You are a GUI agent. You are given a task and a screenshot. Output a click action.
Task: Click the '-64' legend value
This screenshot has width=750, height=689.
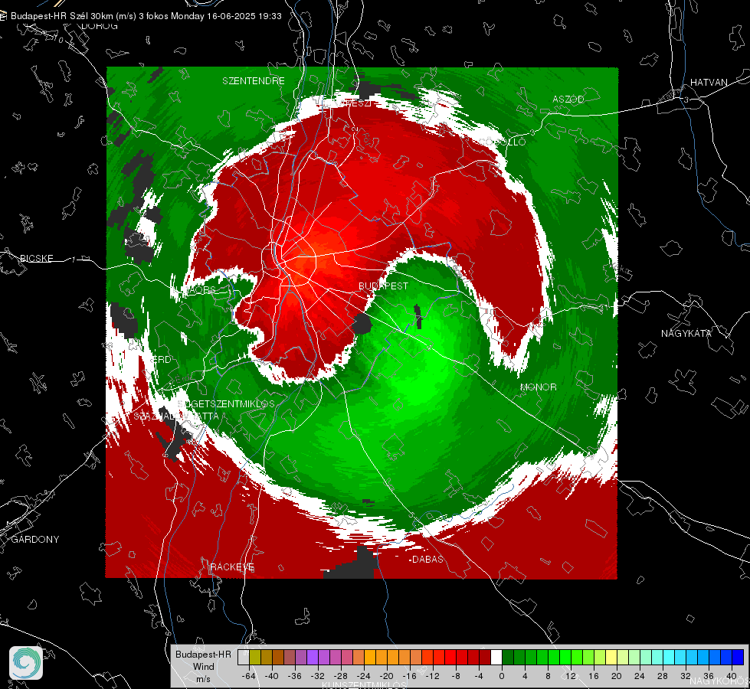(249, 676)
